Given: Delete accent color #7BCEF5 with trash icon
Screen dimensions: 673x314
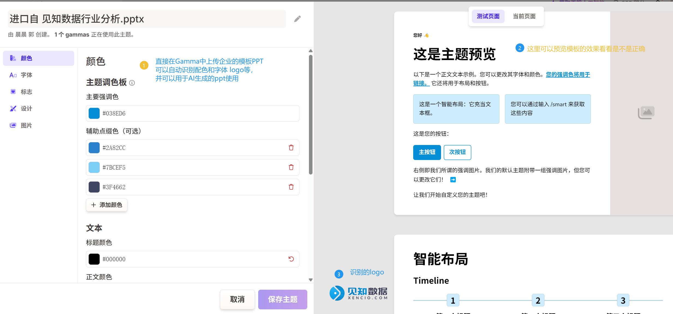Looking at the screenshot, I should pos(291,167).
